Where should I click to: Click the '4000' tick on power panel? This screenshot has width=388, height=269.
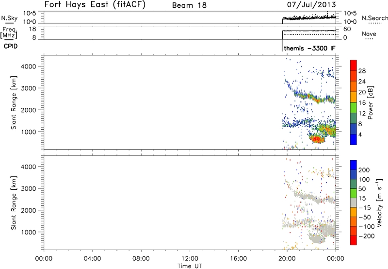29,67
